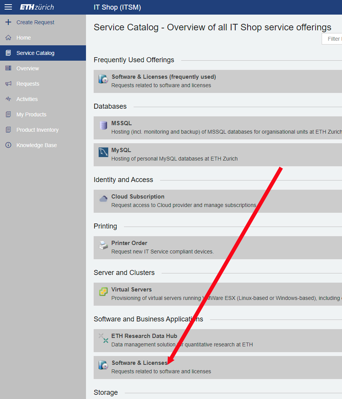342x399 pixels.
Task: Click the Overview server icon
Action: pos(8,68)
